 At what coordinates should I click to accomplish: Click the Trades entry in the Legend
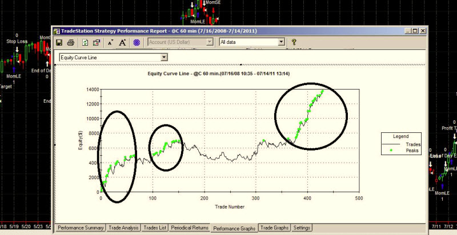(412, 144)
